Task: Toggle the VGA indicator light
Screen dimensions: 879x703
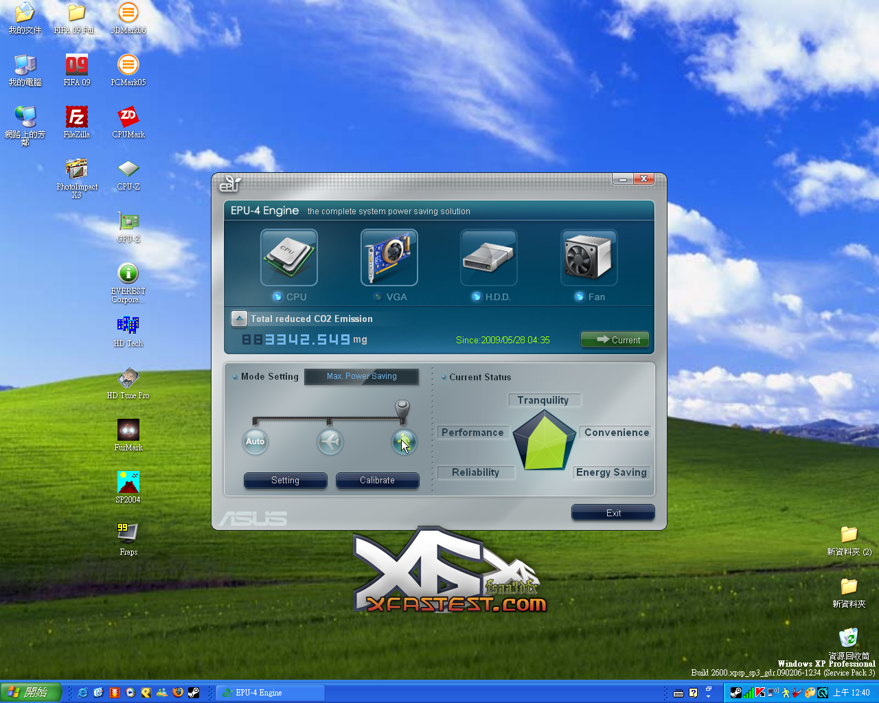Action: [x=378, y=297]
